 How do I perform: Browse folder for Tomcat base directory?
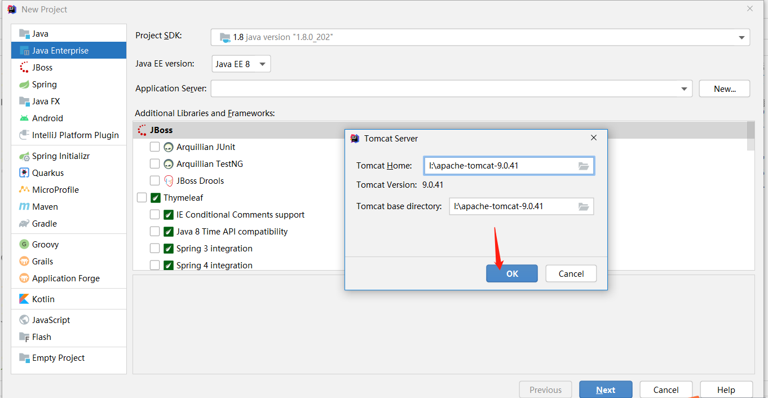coord(584,206)
